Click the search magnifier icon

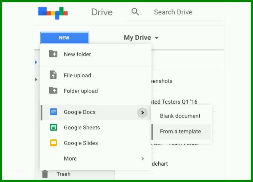point(135,12)
